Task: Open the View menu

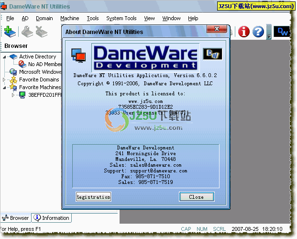Action: pyautogui.click(x=149, y=18)
